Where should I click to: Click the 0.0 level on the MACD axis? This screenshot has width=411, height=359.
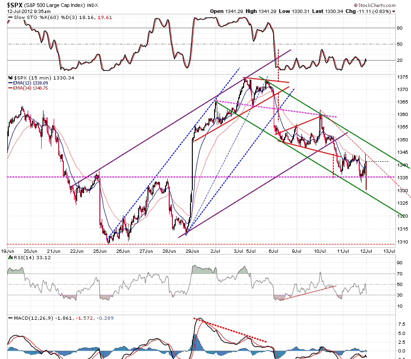402,351
